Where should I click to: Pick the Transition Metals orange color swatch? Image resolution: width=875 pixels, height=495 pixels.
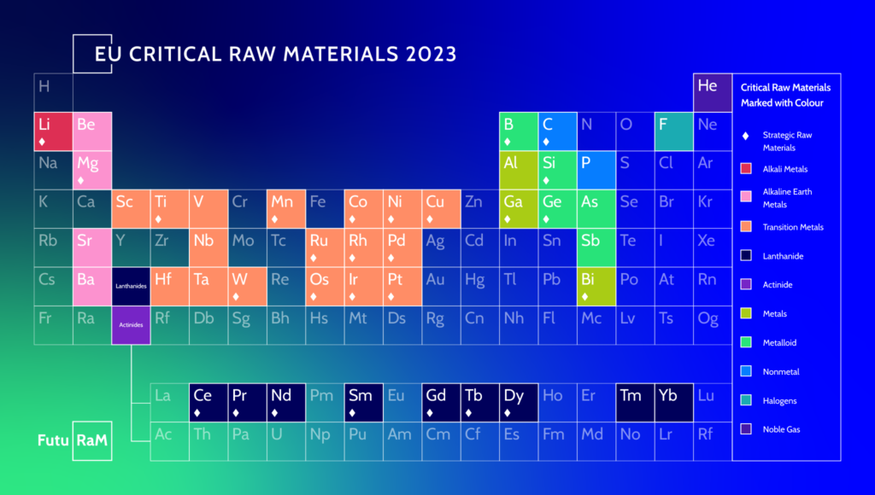[747, 227]
